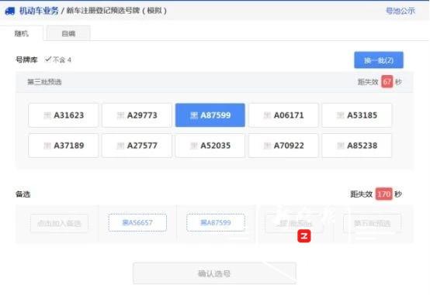Select plate number A37189
This screenshot has height=295, width=430.
[64, 146]
